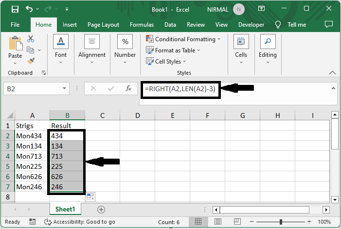This screenshot has height=229, width=341.
Task: Open the Number group button
Action: [125, 49]
